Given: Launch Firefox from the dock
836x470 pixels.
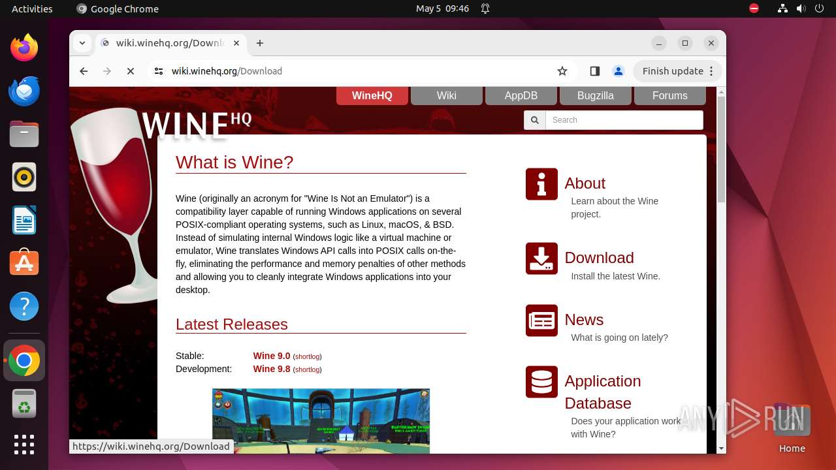Looking at the screenshot, I should pos(24,48).
